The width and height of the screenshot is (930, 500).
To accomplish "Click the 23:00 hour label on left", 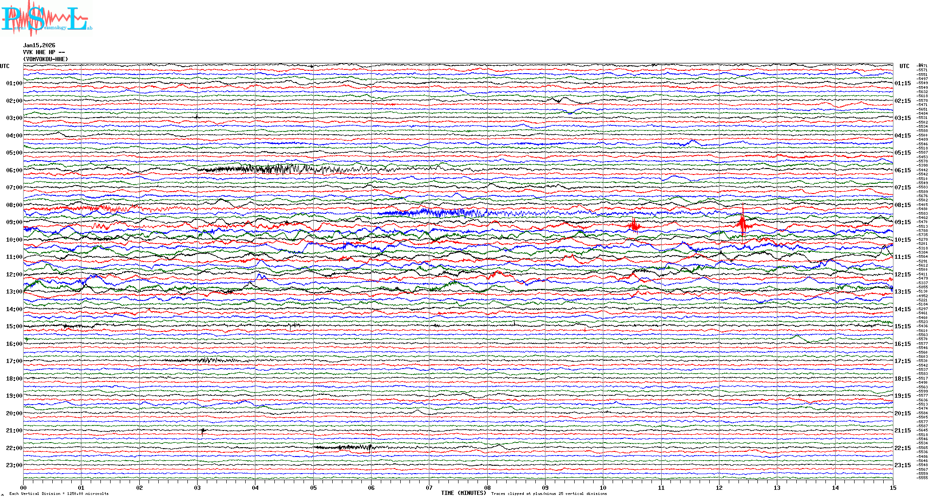I will coord(14,465).
